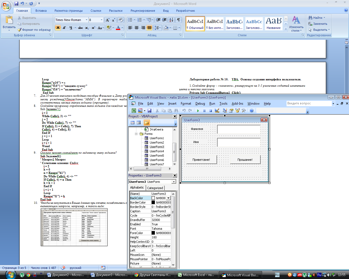Open Insert menu in Visual Basic
The height and width of the screenshot is (279, 349).
[172, 104]
